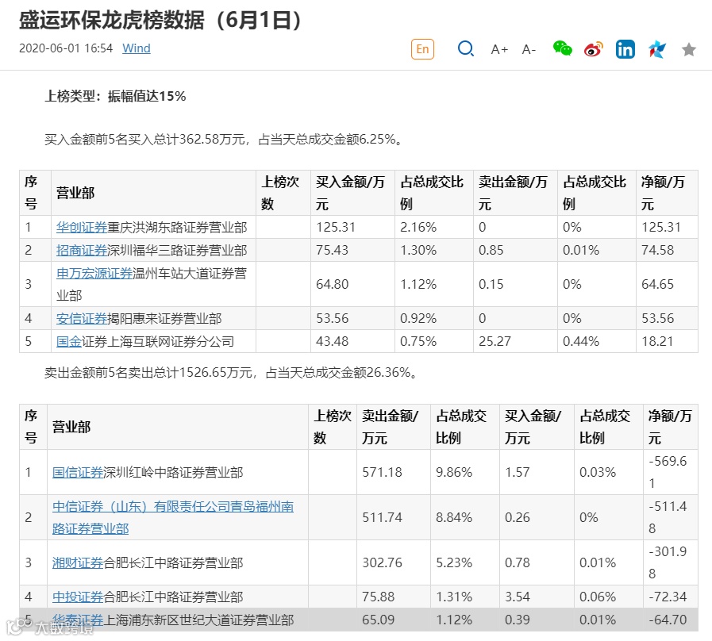Image resolution: width=712 pixels, height=641 pixels.
Task: Click the blue-red pinwheel share icon
Action: [x=656, y=49]
